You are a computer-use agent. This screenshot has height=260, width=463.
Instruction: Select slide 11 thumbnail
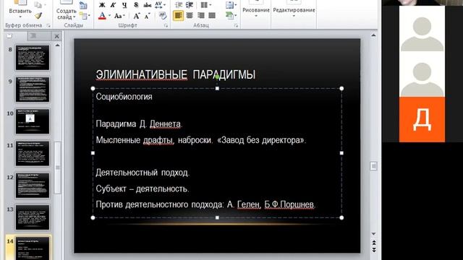tap(33, 153)
